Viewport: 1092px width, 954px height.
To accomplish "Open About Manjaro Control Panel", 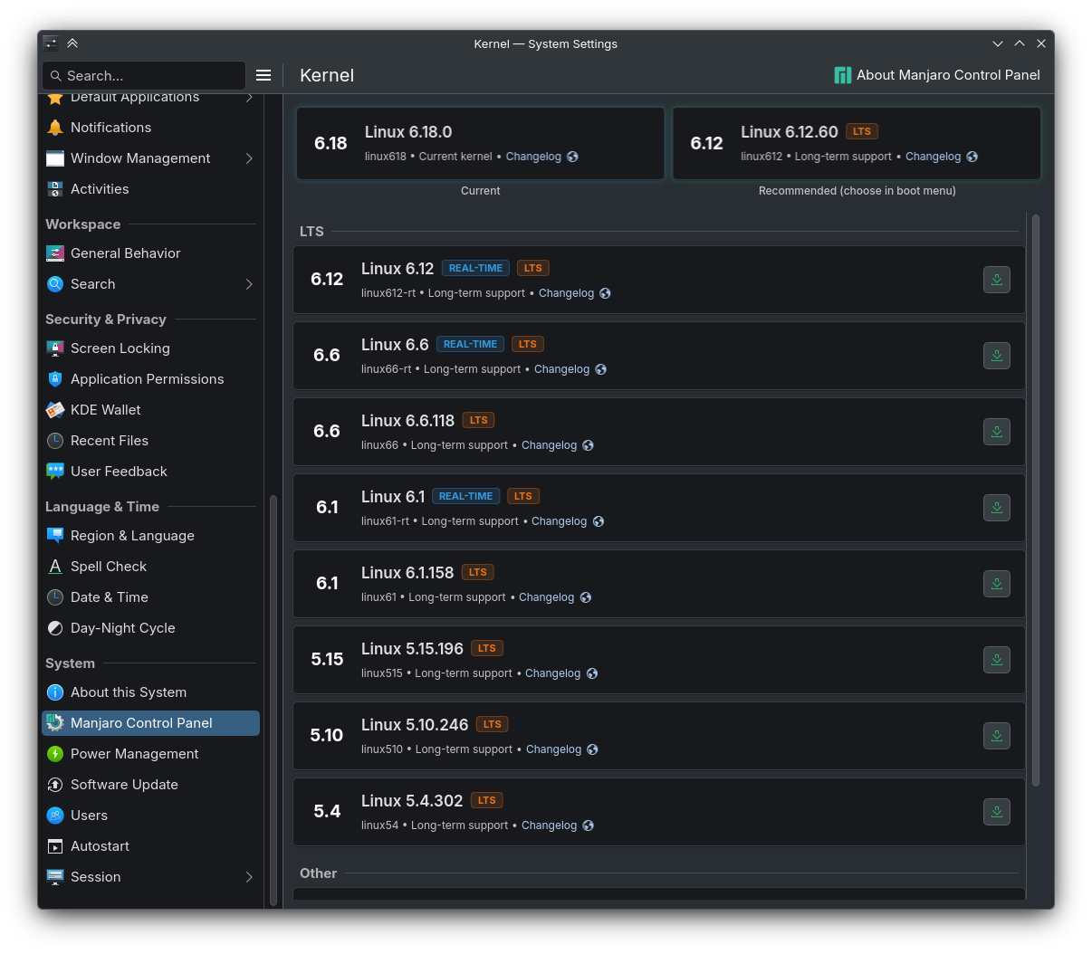I will point(947,75).
